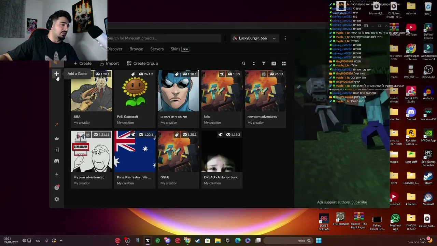Image resolution: width=437 pixels, height=246 pixels.
Task: Click the Import button
Action: point(109,63)
